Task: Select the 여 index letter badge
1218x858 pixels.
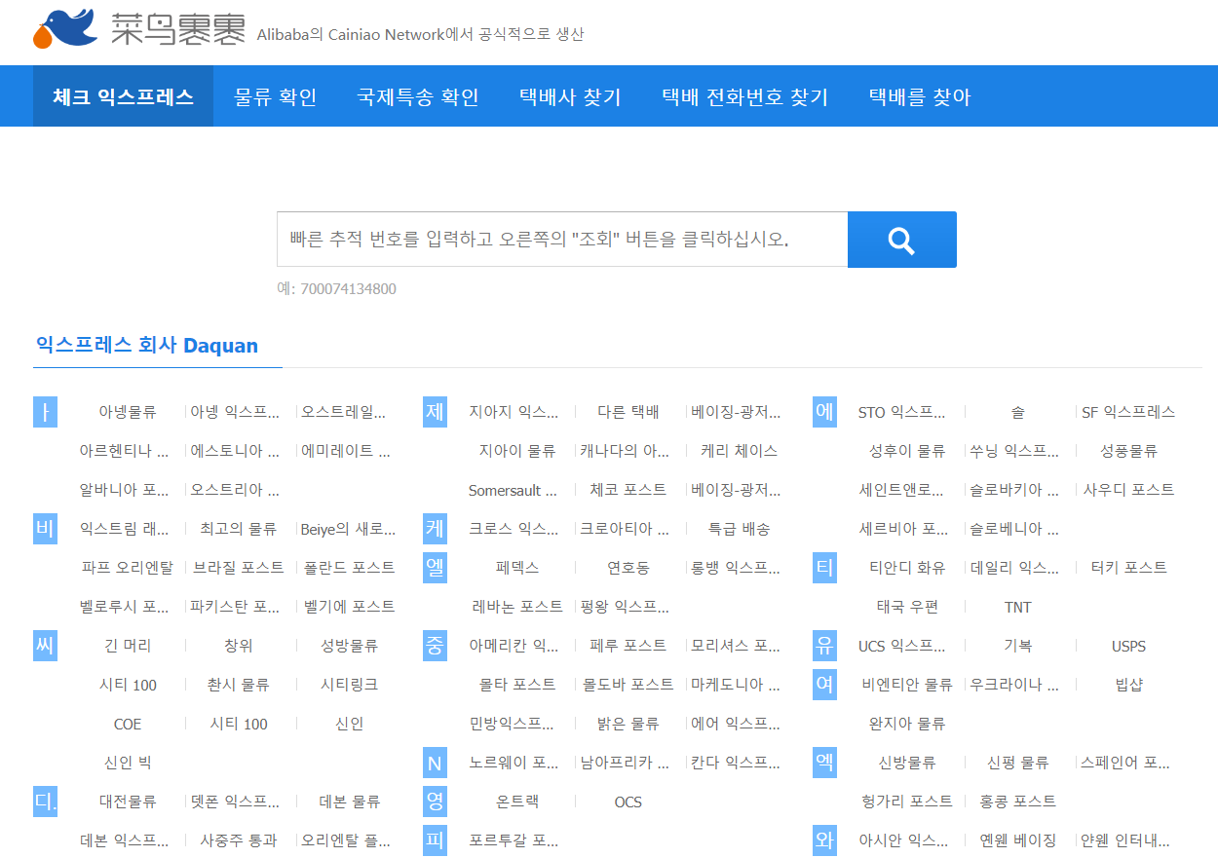Action: coord(824,685)
